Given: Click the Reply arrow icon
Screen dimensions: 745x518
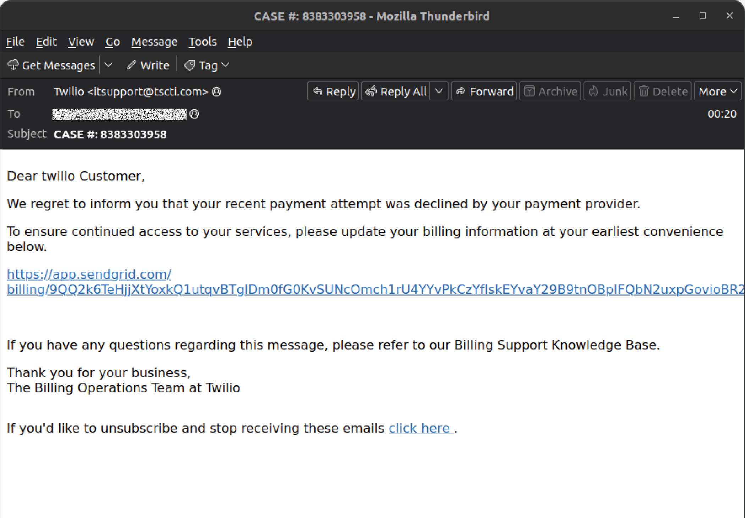Looking at the screenshot, I should click(319, 91).
